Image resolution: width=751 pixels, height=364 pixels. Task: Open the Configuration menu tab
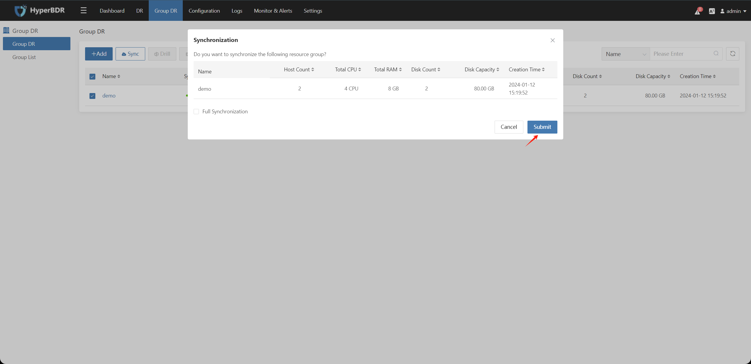204,11
